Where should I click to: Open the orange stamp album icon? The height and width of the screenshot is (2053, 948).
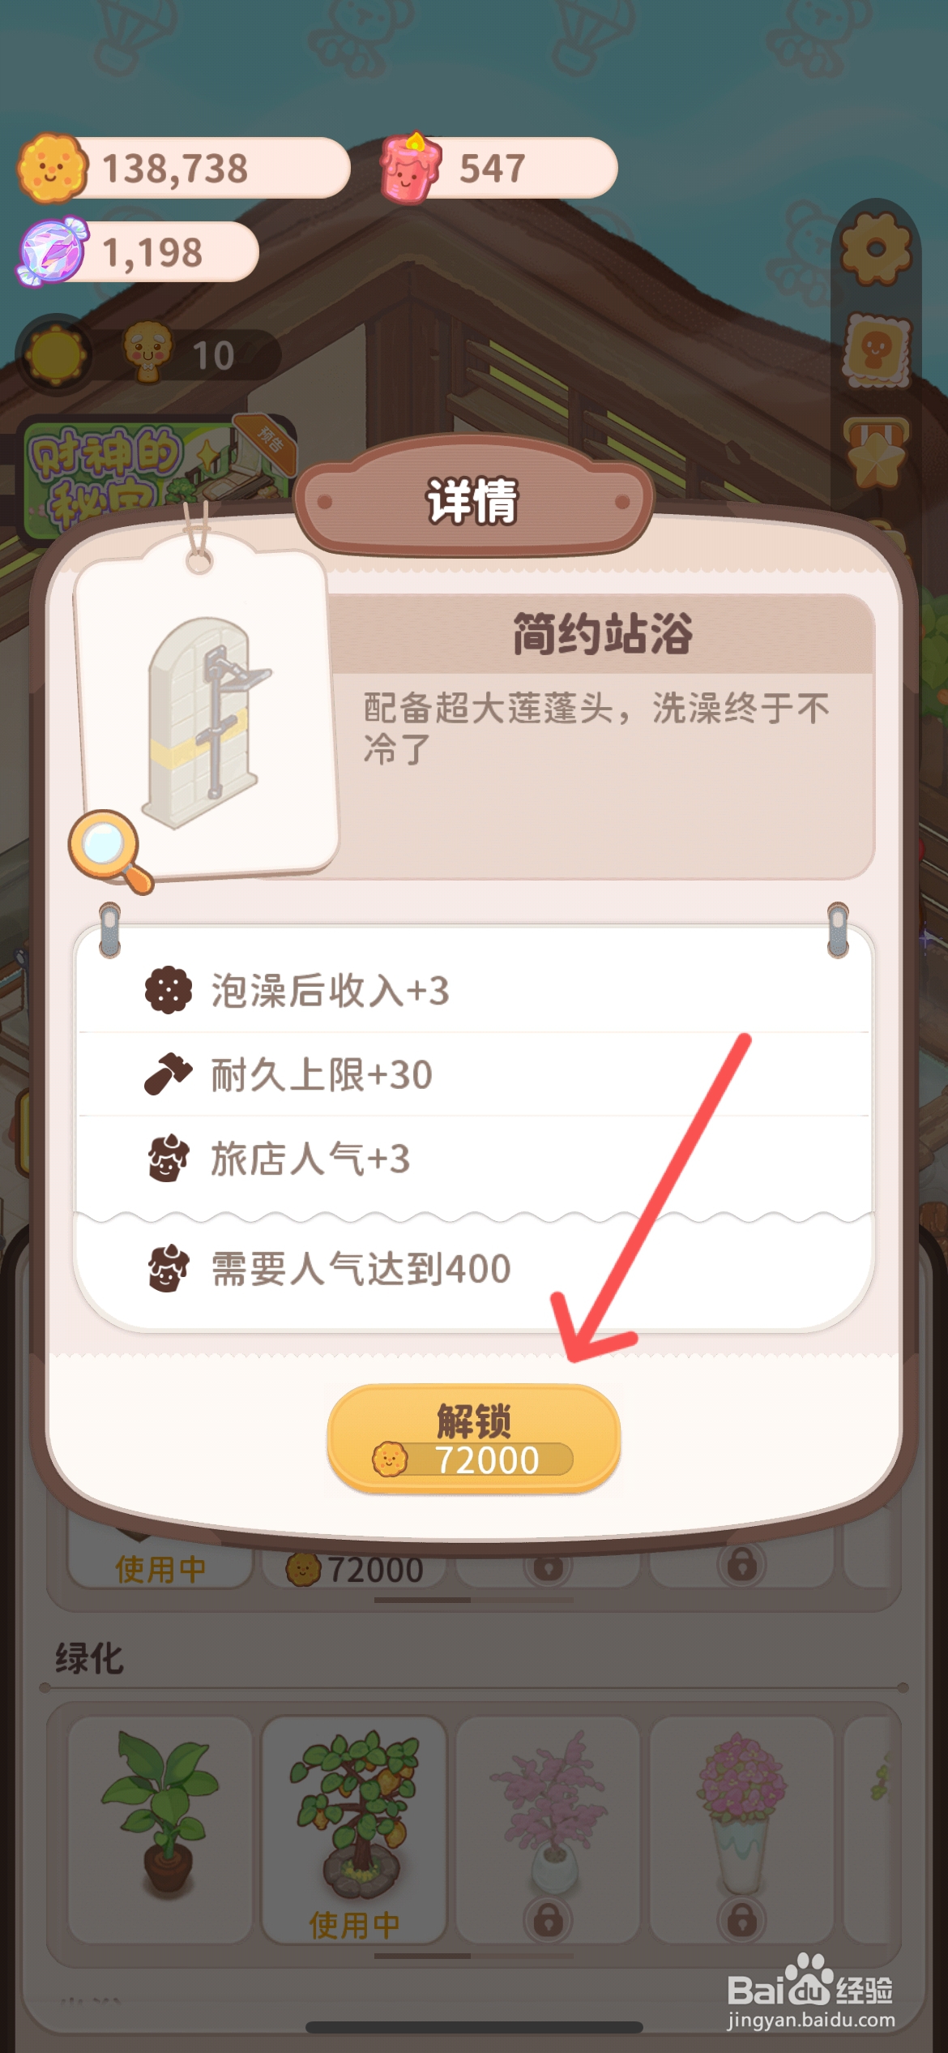877,351
